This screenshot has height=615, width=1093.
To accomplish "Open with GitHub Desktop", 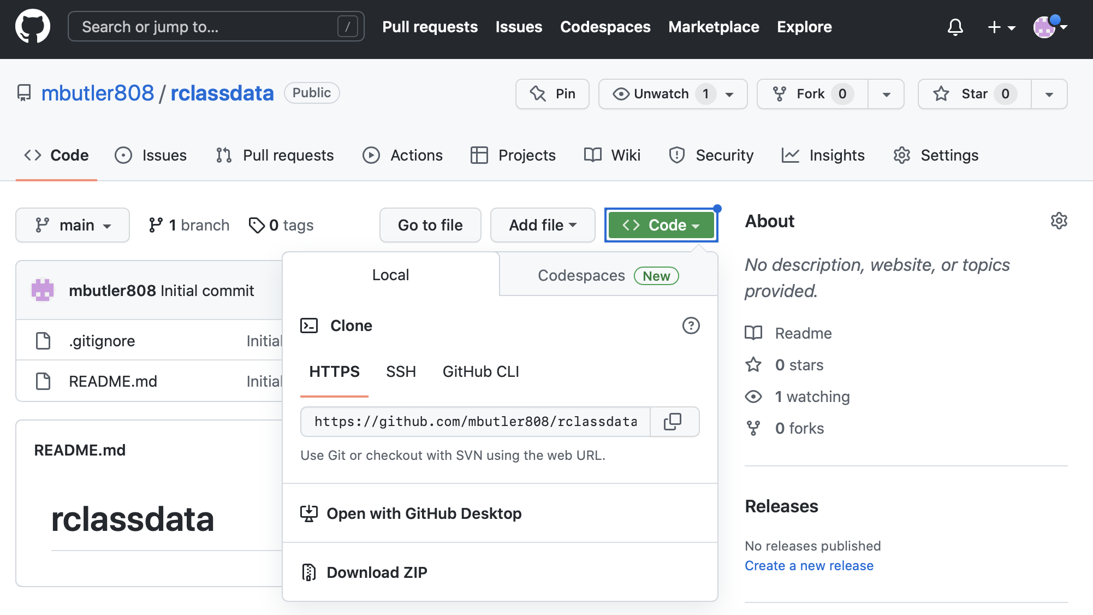I will [424, 513].
